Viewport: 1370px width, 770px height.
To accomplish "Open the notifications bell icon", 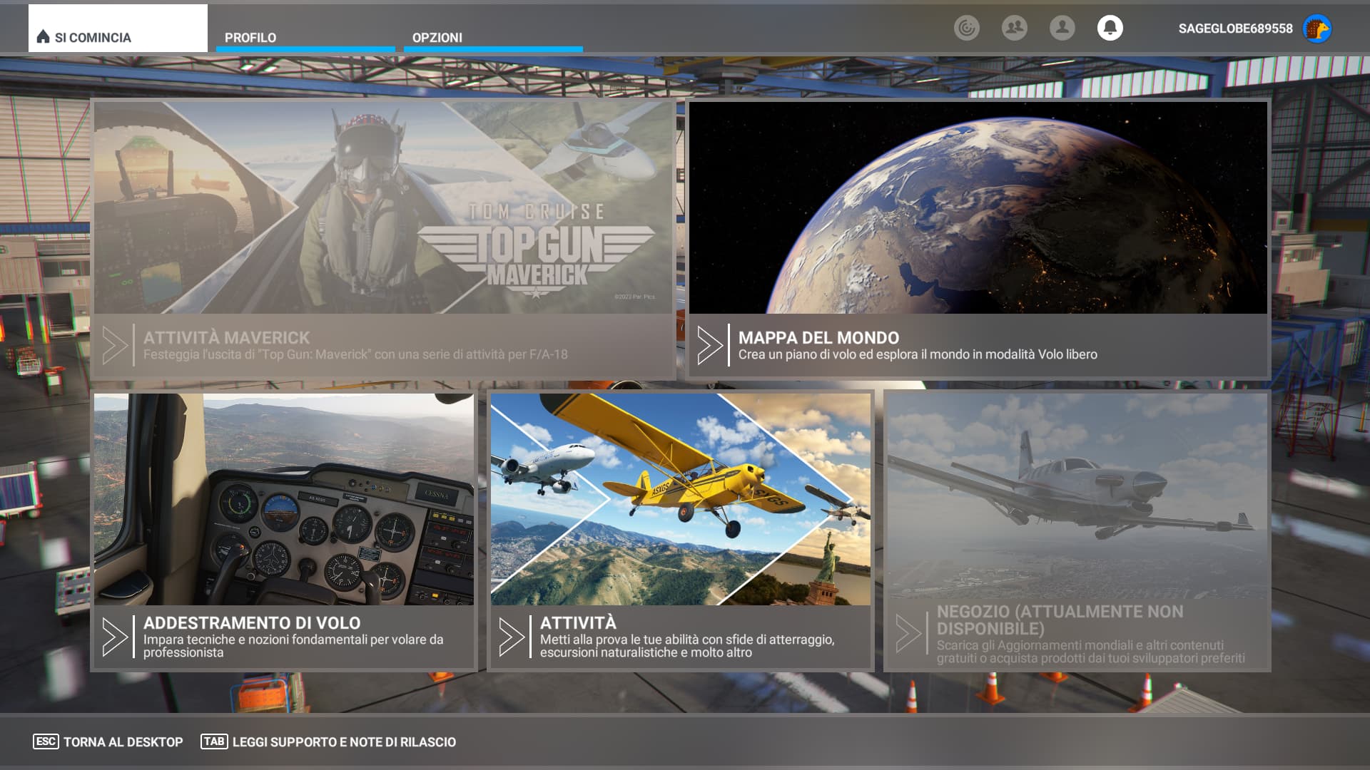I will point(1110,28).
